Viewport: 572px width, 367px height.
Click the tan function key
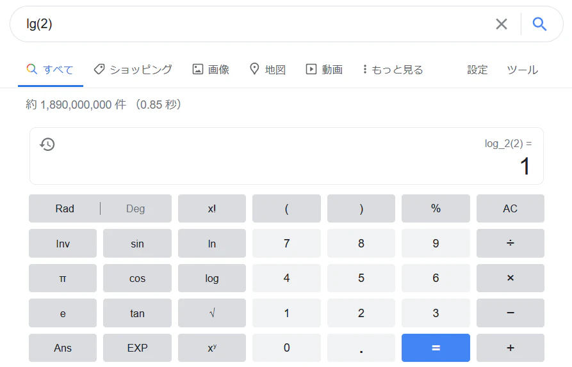(137, 313)
